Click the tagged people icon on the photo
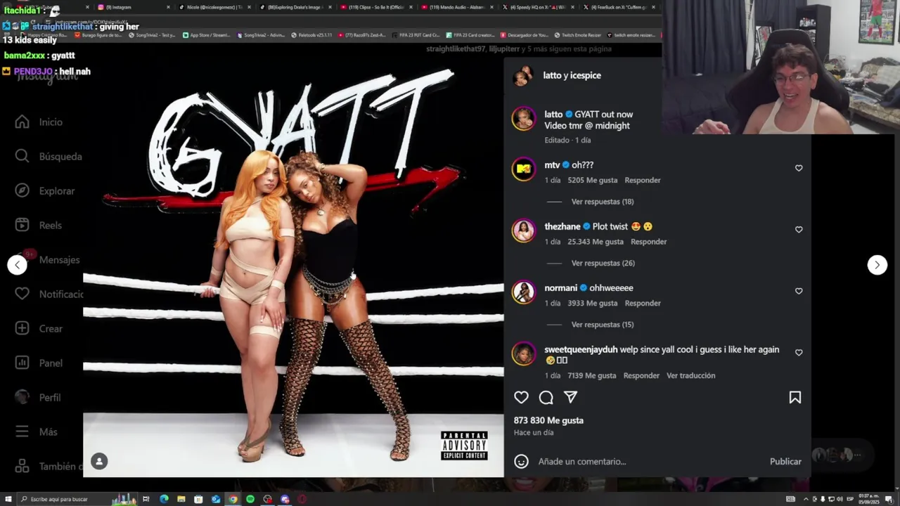 (99, 461)
